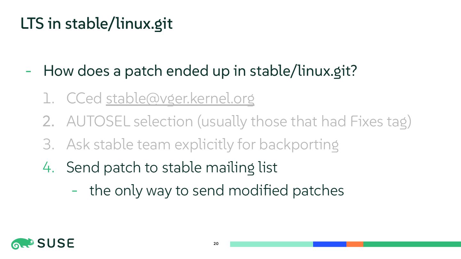Click the orange progress bar segment

(355, 244)
